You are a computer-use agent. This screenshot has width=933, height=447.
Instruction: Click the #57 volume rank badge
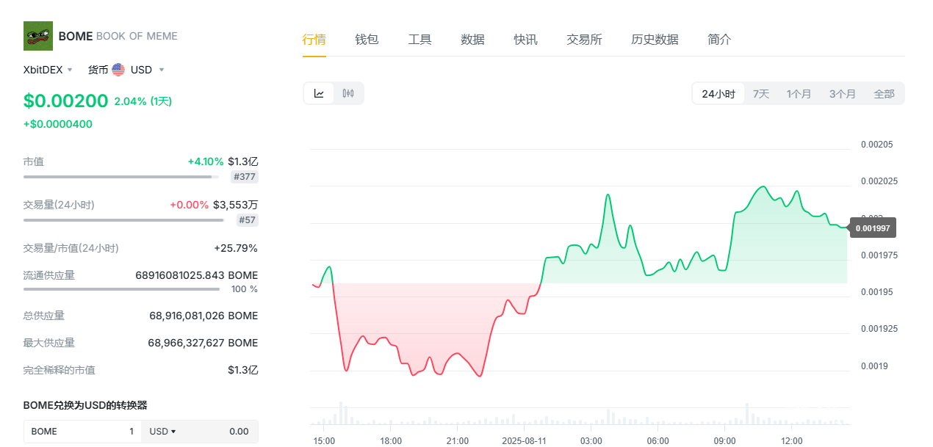tap(247, 220)
